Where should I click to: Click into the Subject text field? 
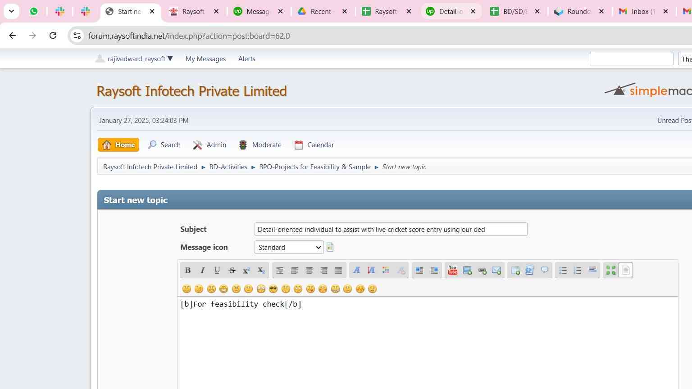[390, 230]
